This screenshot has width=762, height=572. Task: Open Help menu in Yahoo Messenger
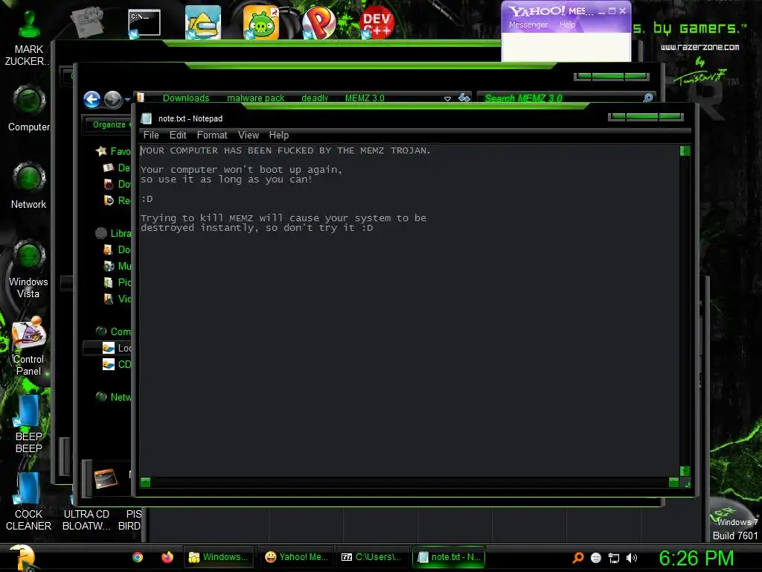point(567,25)
